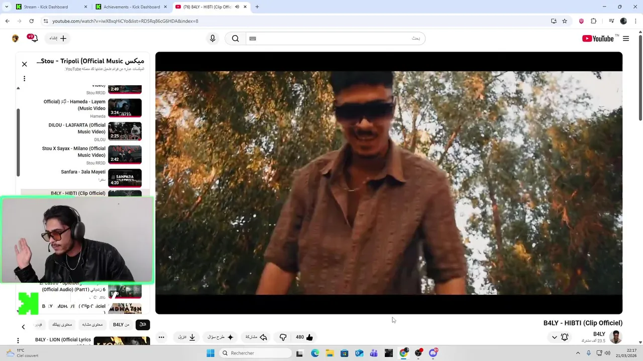Viewport: 643px width, 361px height.
Task: View site information icon in address bar
Action: click(45, 21)
